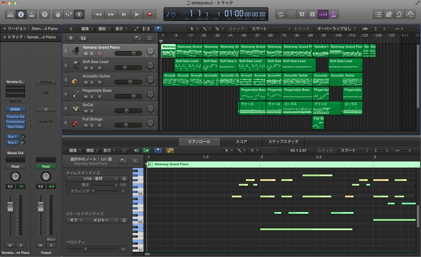
Task: Click the Yamaha Grand Piano instrument icon
Action: tap(76, 51)
